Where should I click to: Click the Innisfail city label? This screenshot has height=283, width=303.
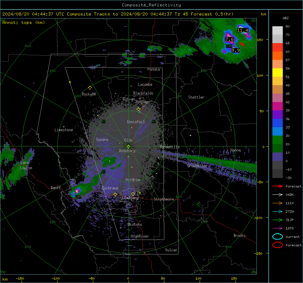136,122
